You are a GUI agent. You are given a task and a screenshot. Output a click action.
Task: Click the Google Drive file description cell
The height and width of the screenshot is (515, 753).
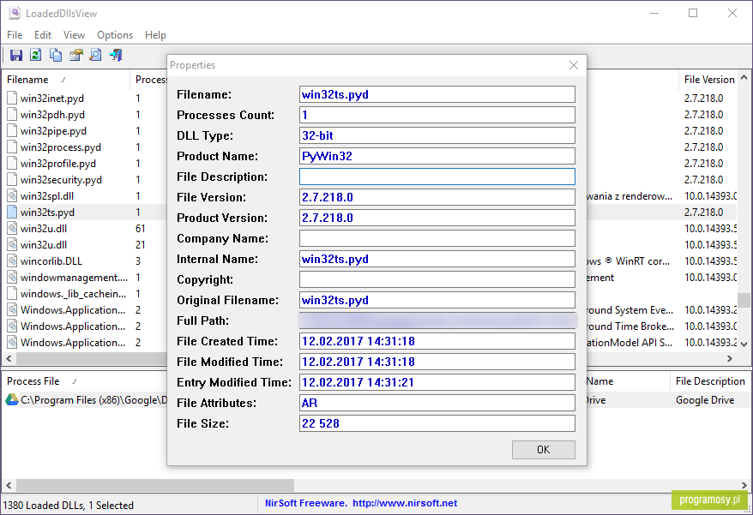point(704,400)
